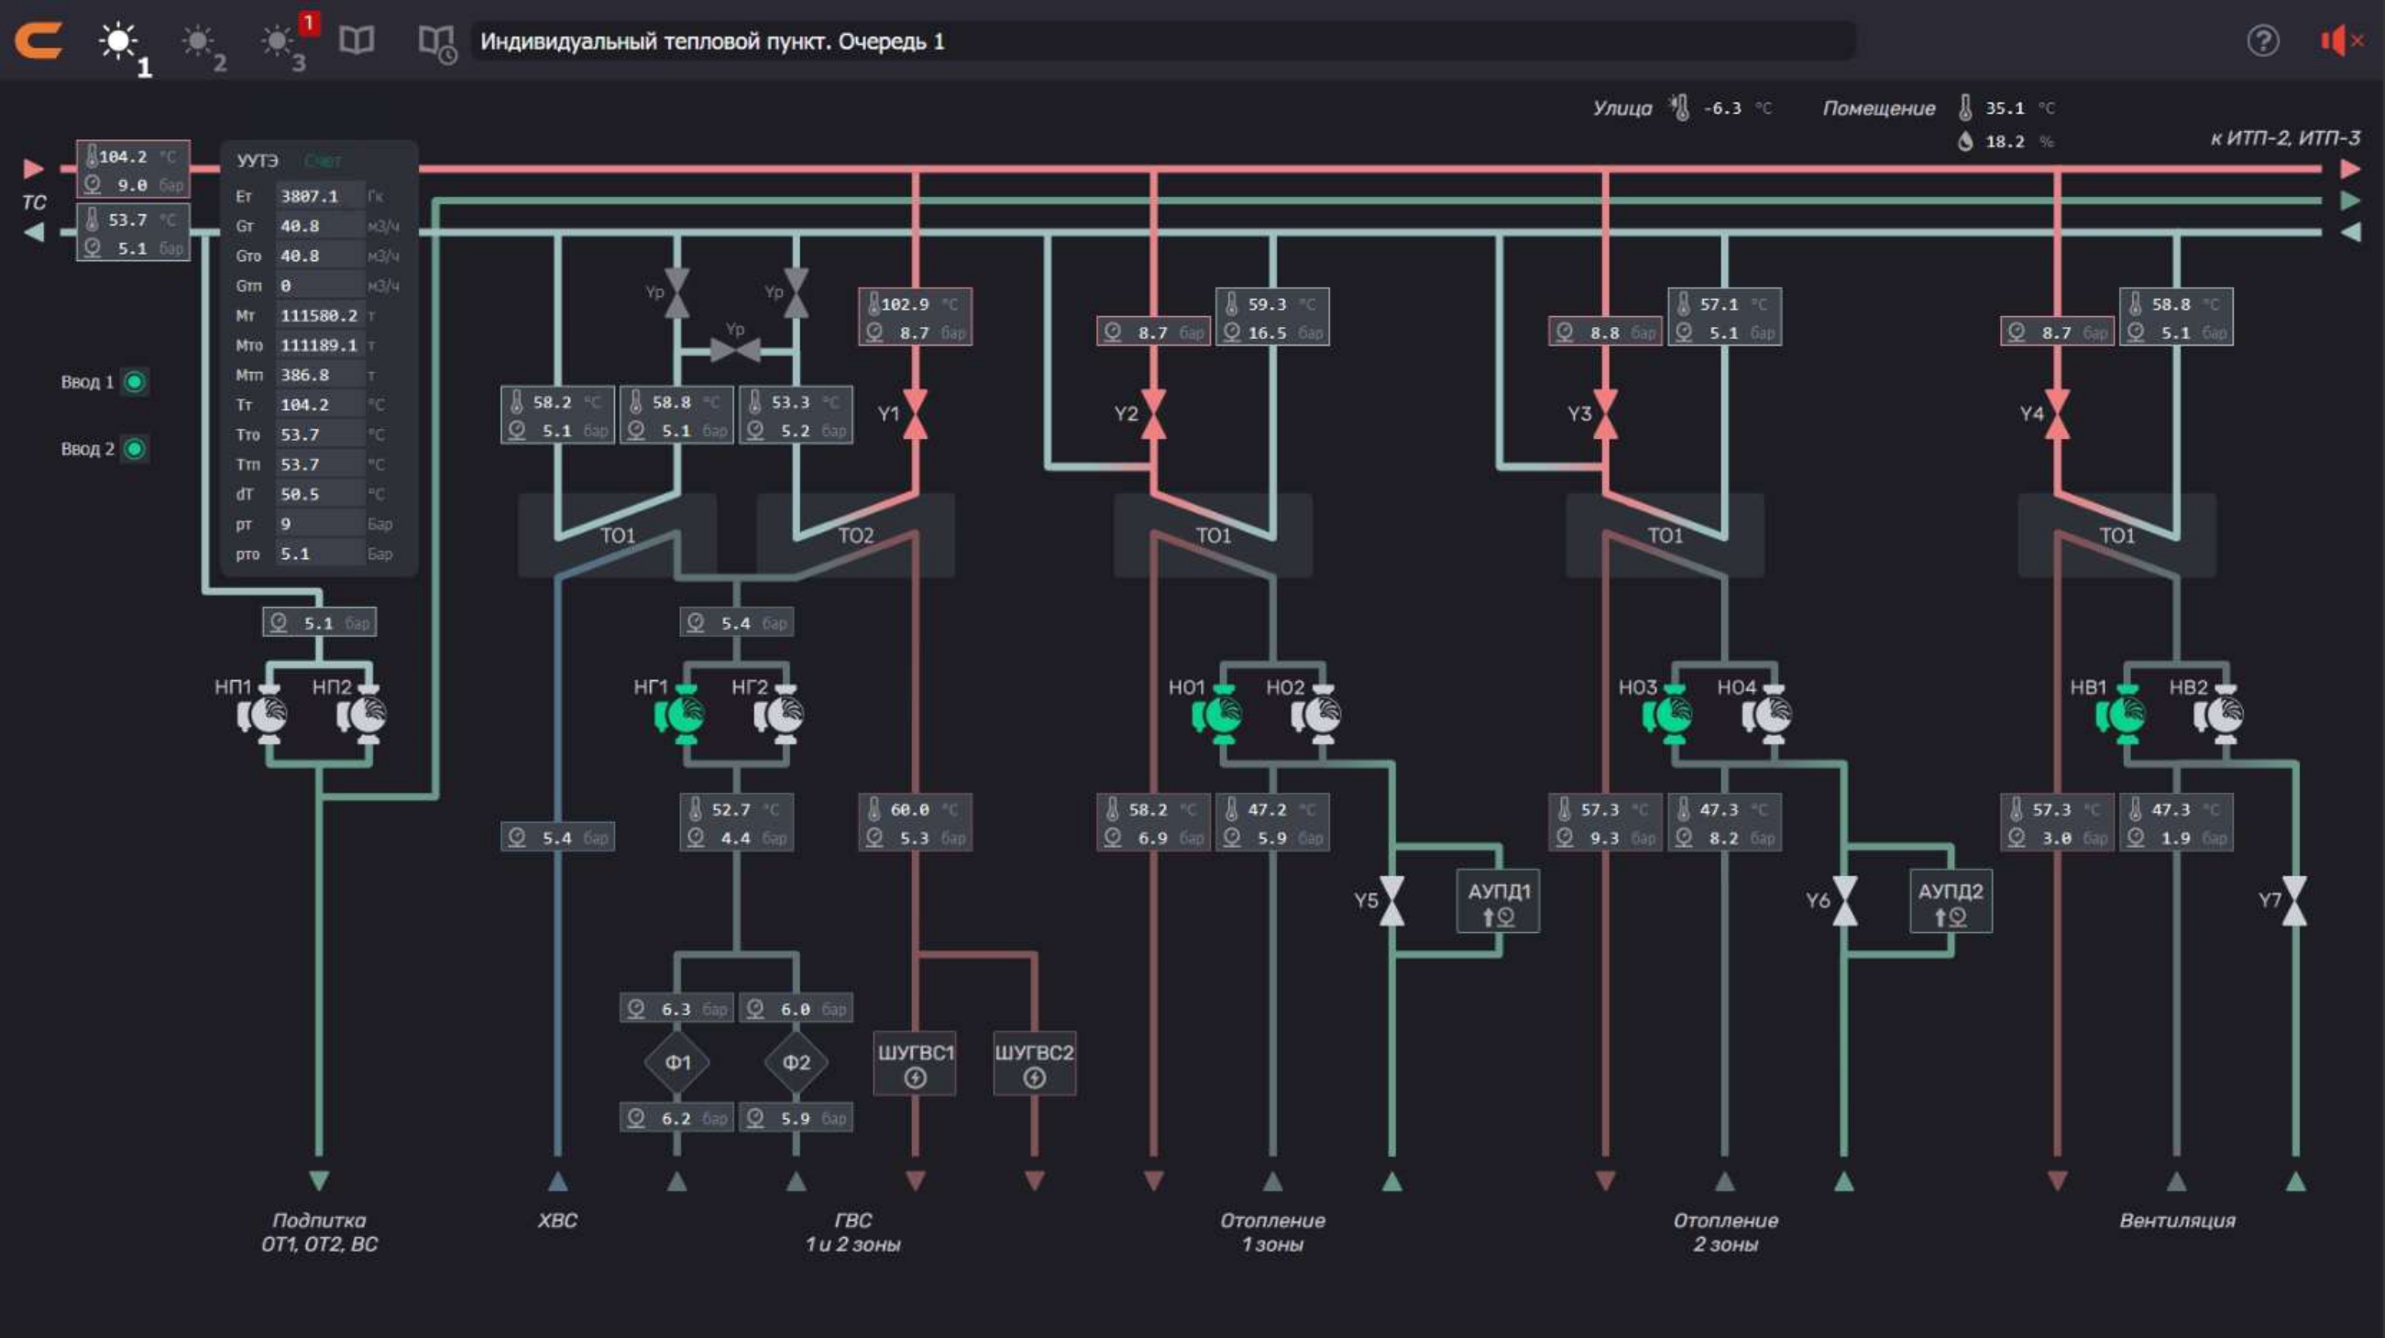
Task: Click the white valve У5
Action: pos(1391,901)
